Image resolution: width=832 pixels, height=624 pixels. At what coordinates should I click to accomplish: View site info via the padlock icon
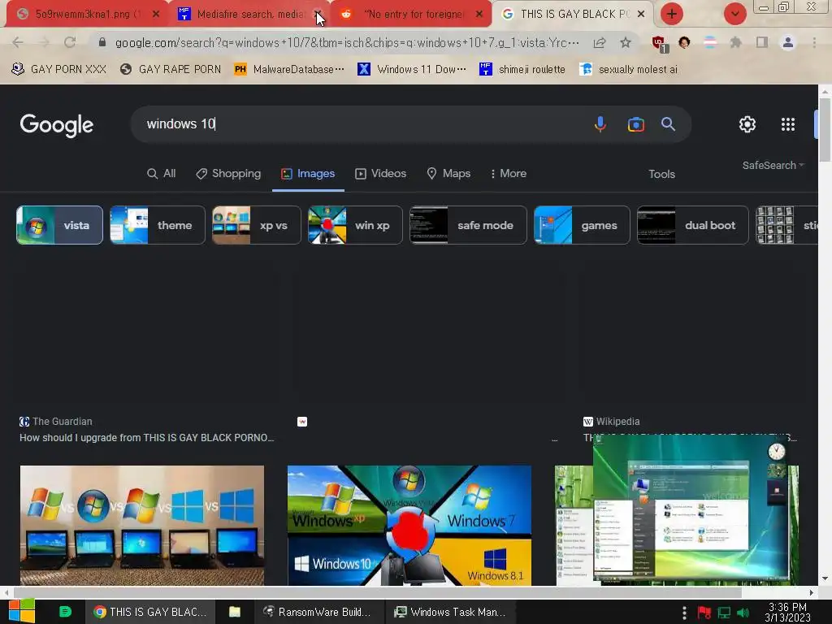pos(102,42)
